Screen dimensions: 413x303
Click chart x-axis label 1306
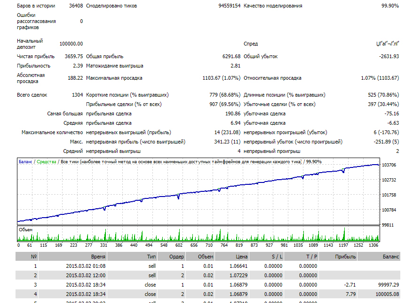(x=373, y=245)
